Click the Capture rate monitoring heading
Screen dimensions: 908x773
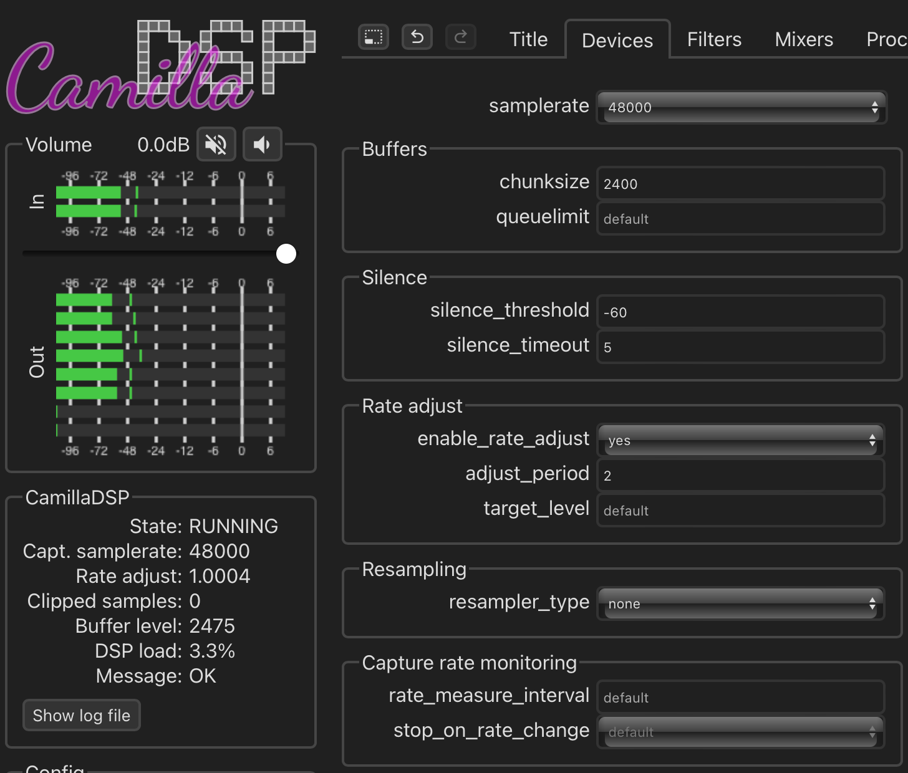pos(469,663)
